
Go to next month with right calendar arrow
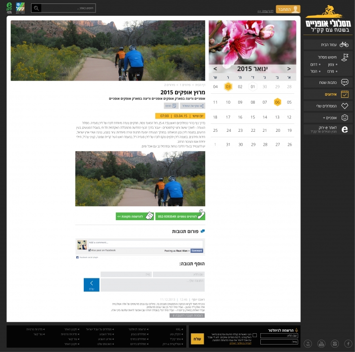point(289,69)
